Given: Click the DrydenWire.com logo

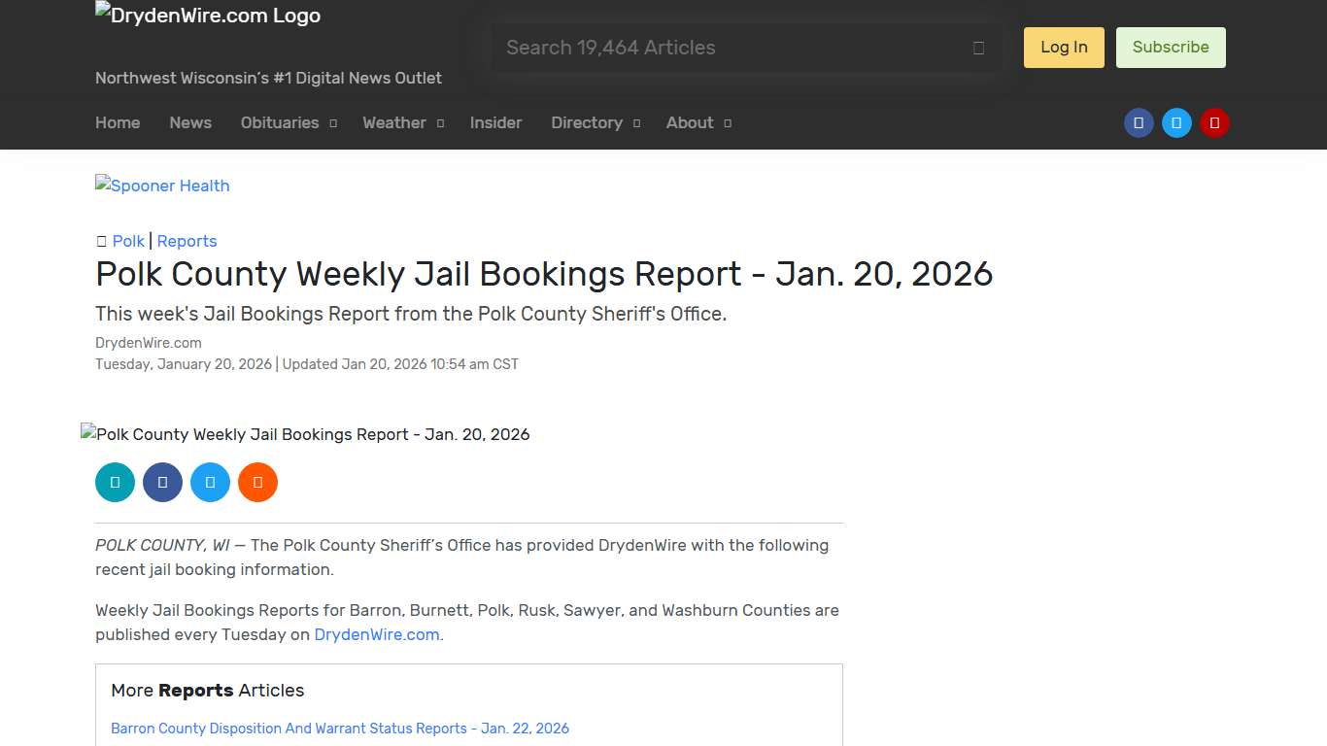Looking at the screenshot, I should (207, 15).
